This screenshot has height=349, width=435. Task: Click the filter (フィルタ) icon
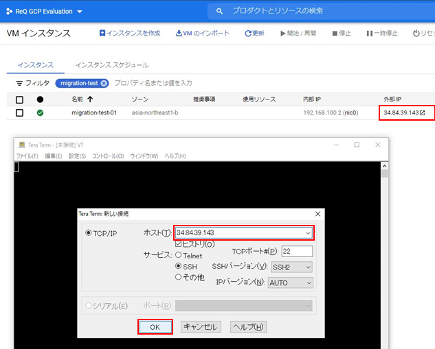point(19,83)
